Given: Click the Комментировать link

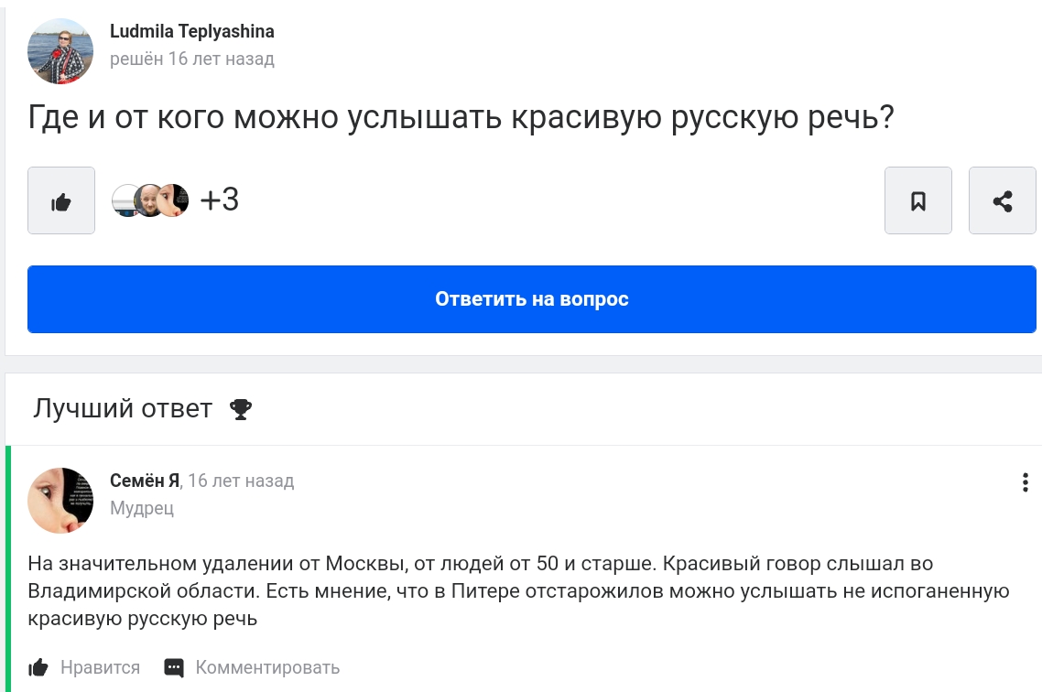Looking at the screenshot, I should click(x=267, y=667).
